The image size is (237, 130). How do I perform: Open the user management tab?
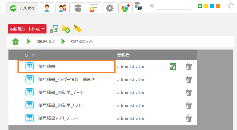[x=47, y=8]
